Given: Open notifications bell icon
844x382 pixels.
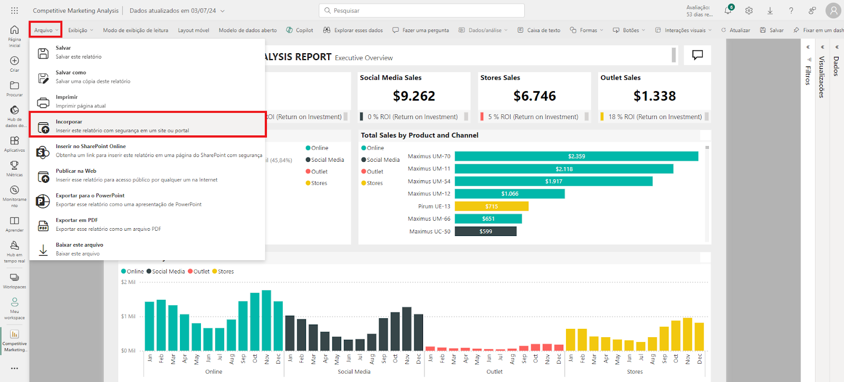Looking at the screenshot, I should pos(728,11).
